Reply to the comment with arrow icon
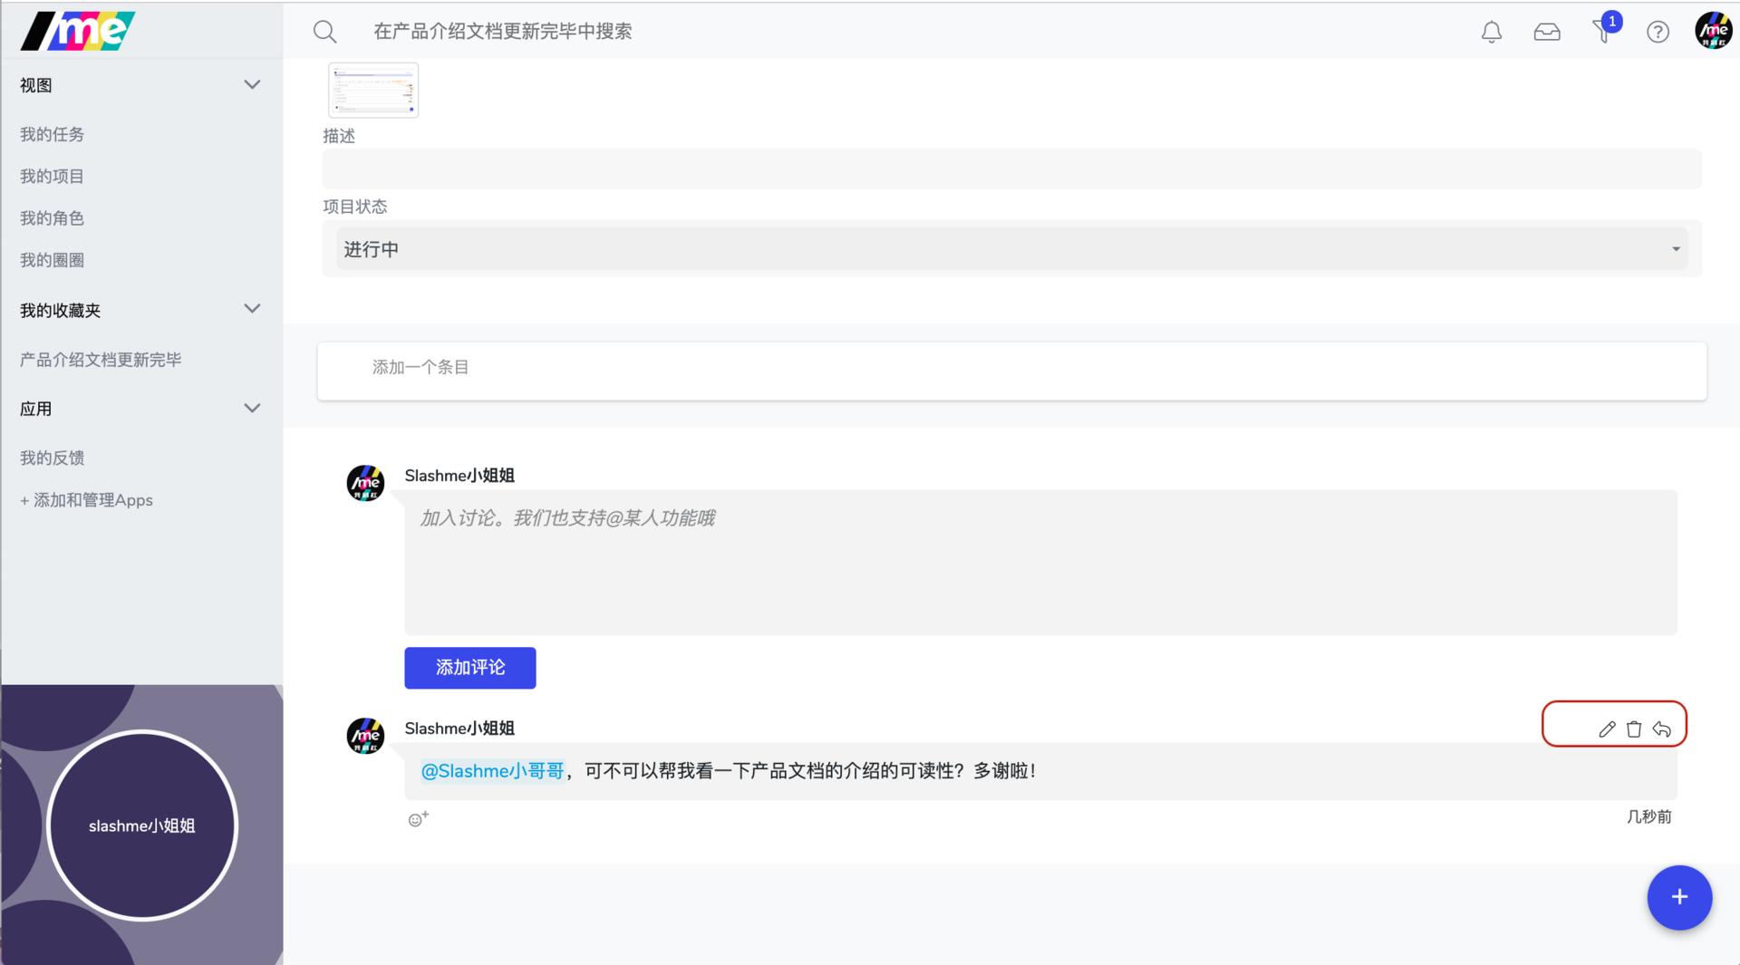 point(1661,729)
